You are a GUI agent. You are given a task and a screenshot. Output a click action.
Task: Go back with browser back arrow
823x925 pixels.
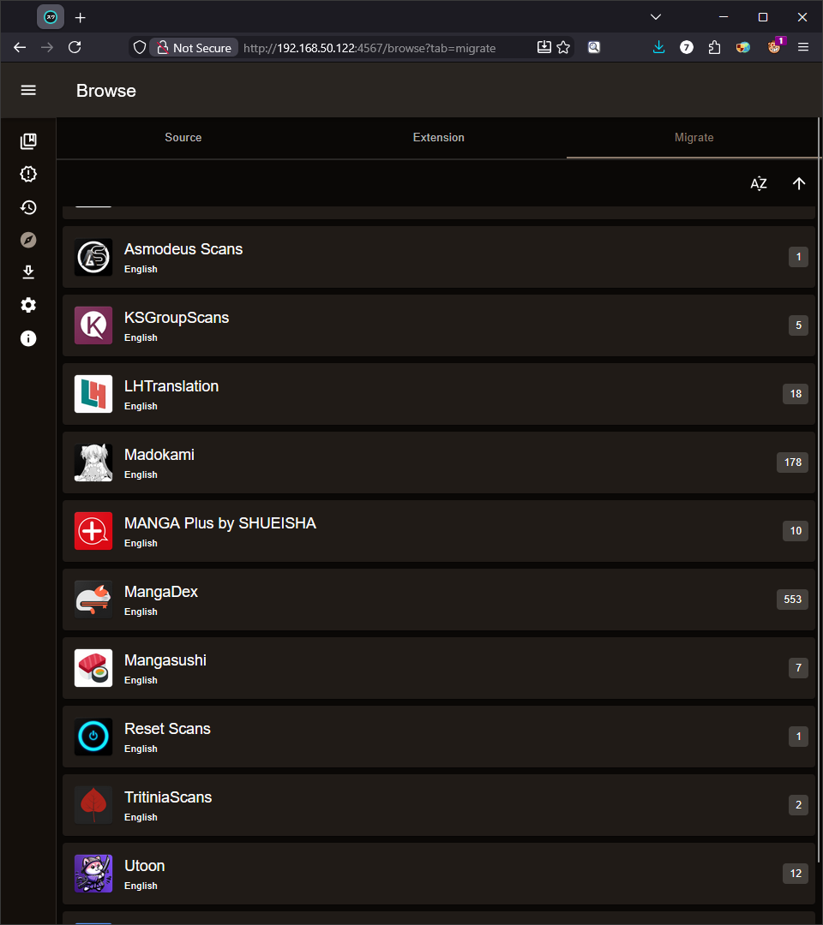point(20,48)
